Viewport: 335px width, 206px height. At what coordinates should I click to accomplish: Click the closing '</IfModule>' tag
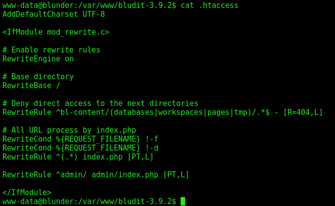tap(27, 193)
